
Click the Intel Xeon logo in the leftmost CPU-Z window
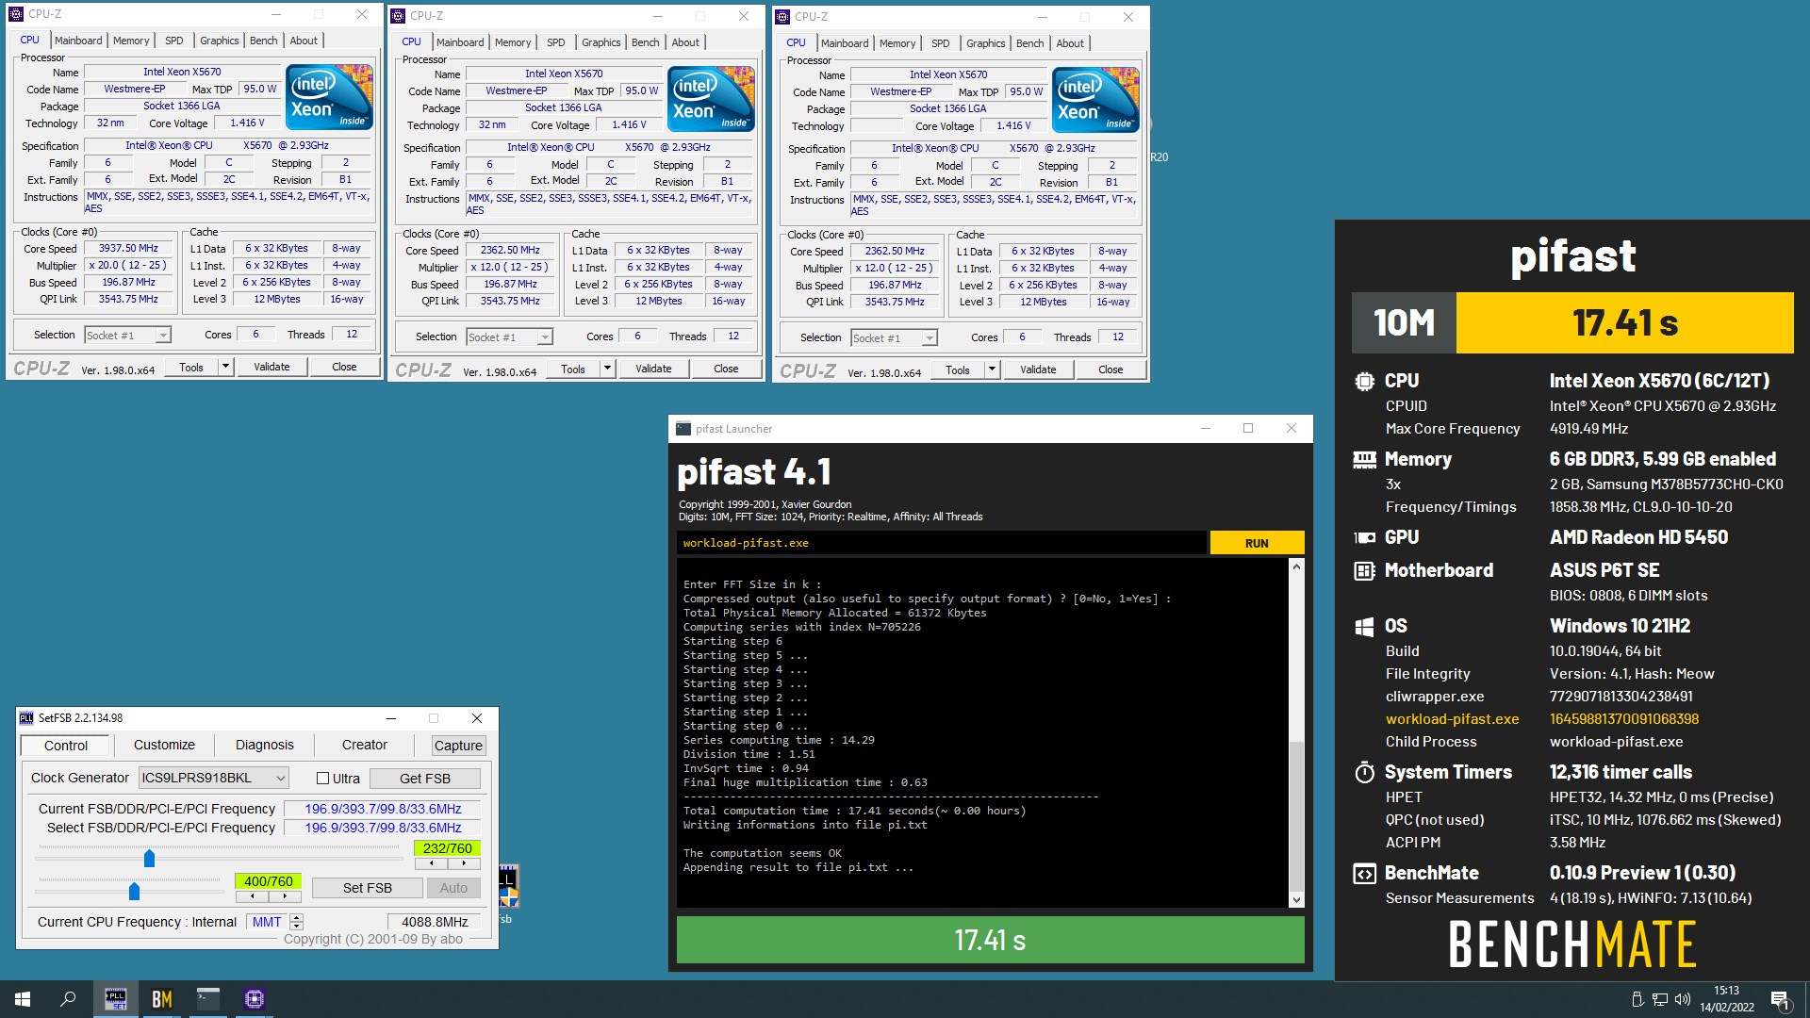coord(329,96)
